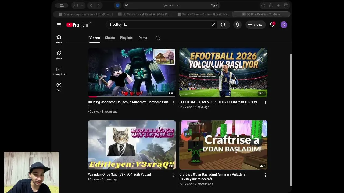Viewport: 344px width, 193px height.
Task: Open more options for Once Said video
Action: tap(174, 175)
